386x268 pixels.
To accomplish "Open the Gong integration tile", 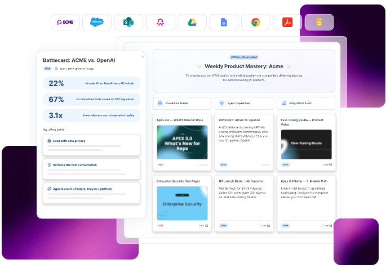I will pyautogui.click(x=65, y=22).
